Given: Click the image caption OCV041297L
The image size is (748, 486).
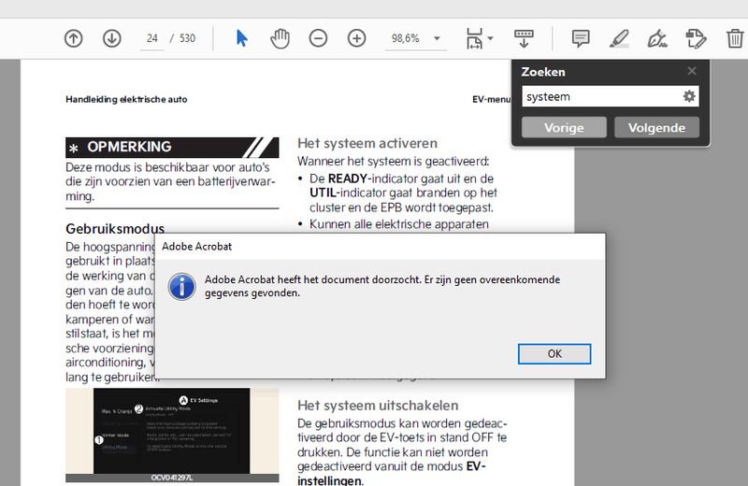Looking at the screenshot, I should (172, 478).
